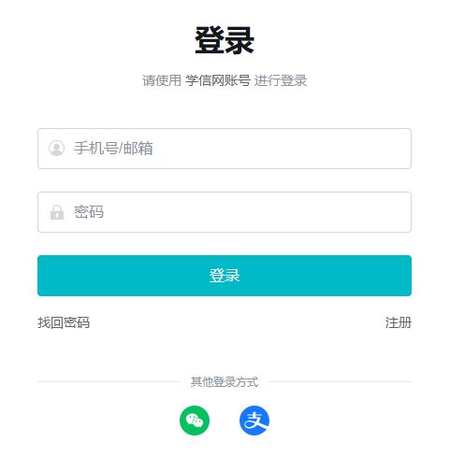Click the 手机号/邮箱 placeholder text
The height and width of the screenshot is (457, 450).
point(113,148)
